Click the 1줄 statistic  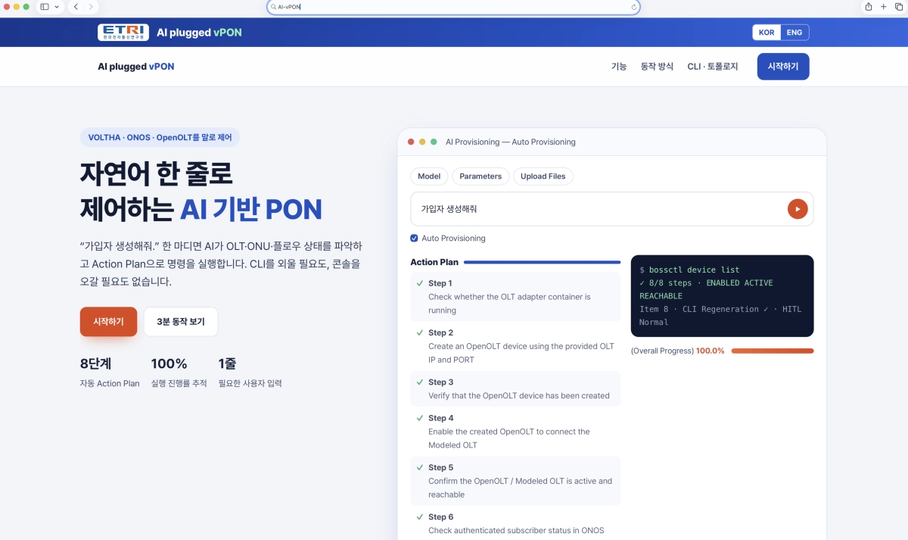click(227, 364)
